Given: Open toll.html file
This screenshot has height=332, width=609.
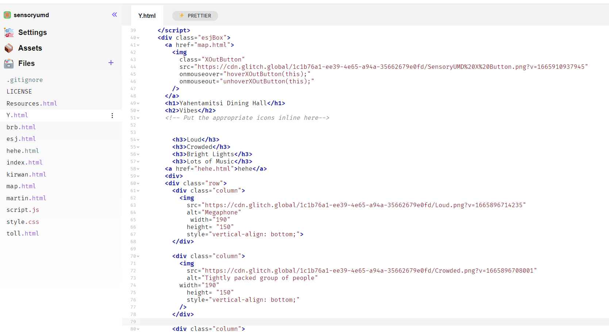Looking at the screenshot, I should (23, 233).
